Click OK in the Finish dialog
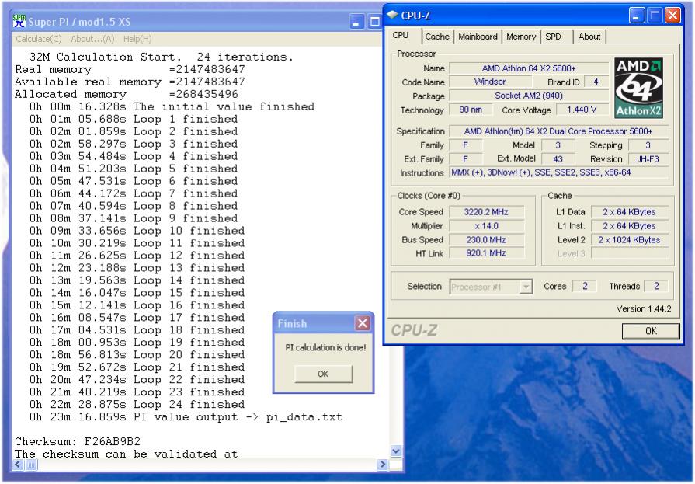The height and width of the screenshot is (484, 695). (x=323, y=374)
